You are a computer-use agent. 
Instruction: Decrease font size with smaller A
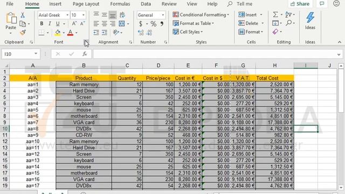point(82,24)
